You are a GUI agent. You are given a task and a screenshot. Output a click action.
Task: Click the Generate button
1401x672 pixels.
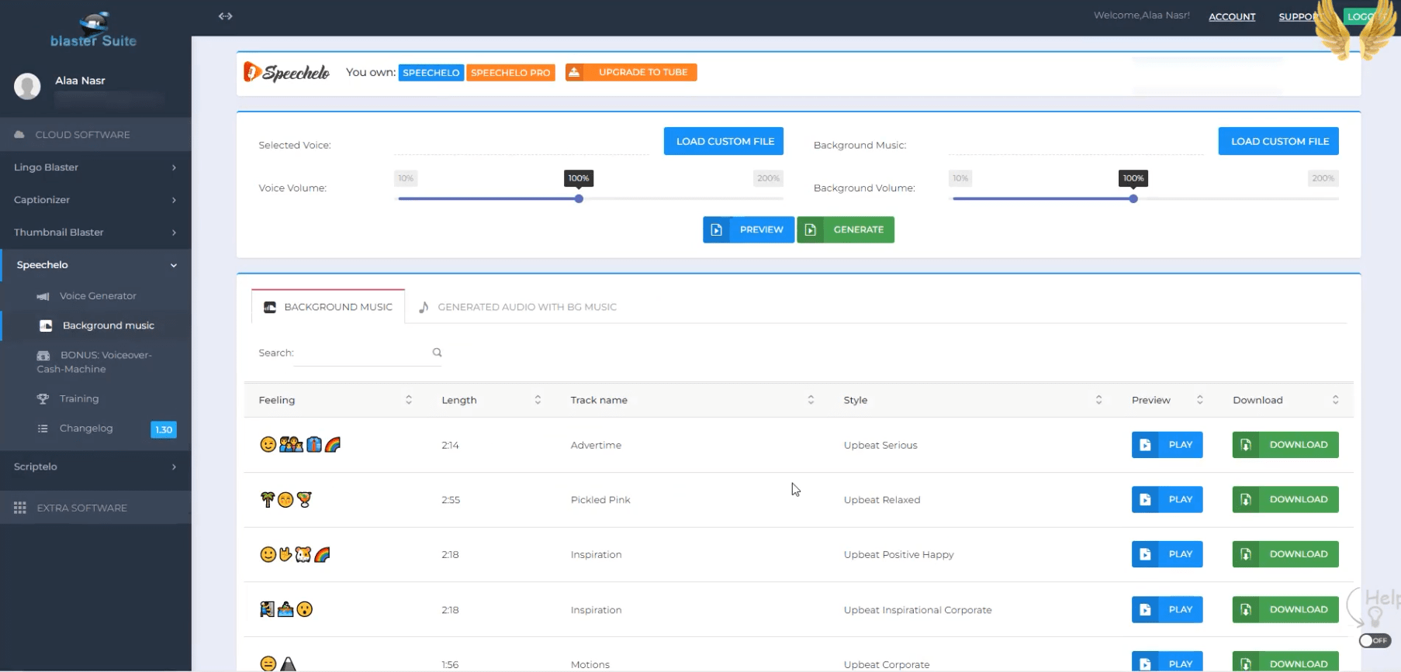pyautogui.click(x=846, y=229)
